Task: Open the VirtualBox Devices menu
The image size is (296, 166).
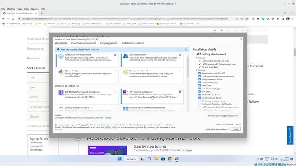Action: pyautogui.click(x=35, y=9)
